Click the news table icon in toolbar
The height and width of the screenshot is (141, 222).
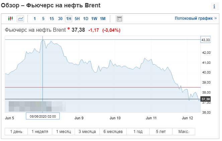(119, 19)
